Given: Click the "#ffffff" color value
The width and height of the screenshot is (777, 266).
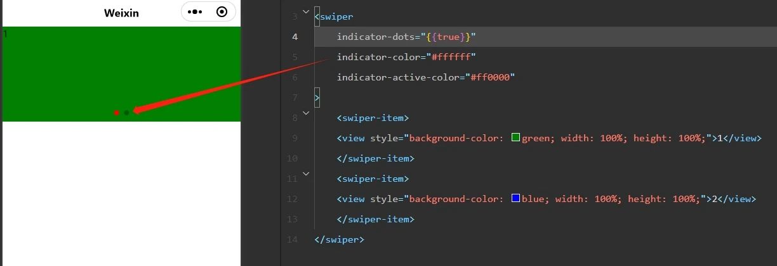Looking at the screenshot, I should (452, 57).
